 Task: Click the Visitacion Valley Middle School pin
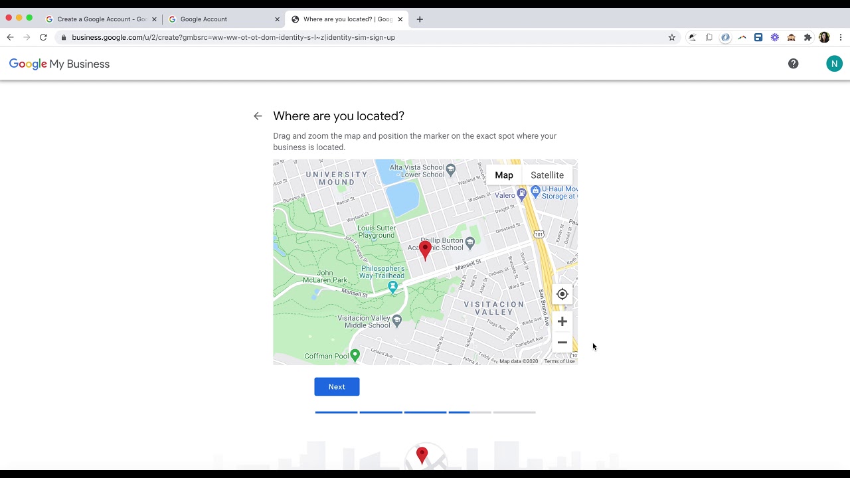397,320
